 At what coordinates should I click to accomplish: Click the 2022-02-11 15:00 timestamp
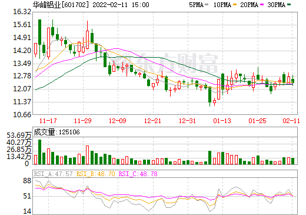click(121, 5)
